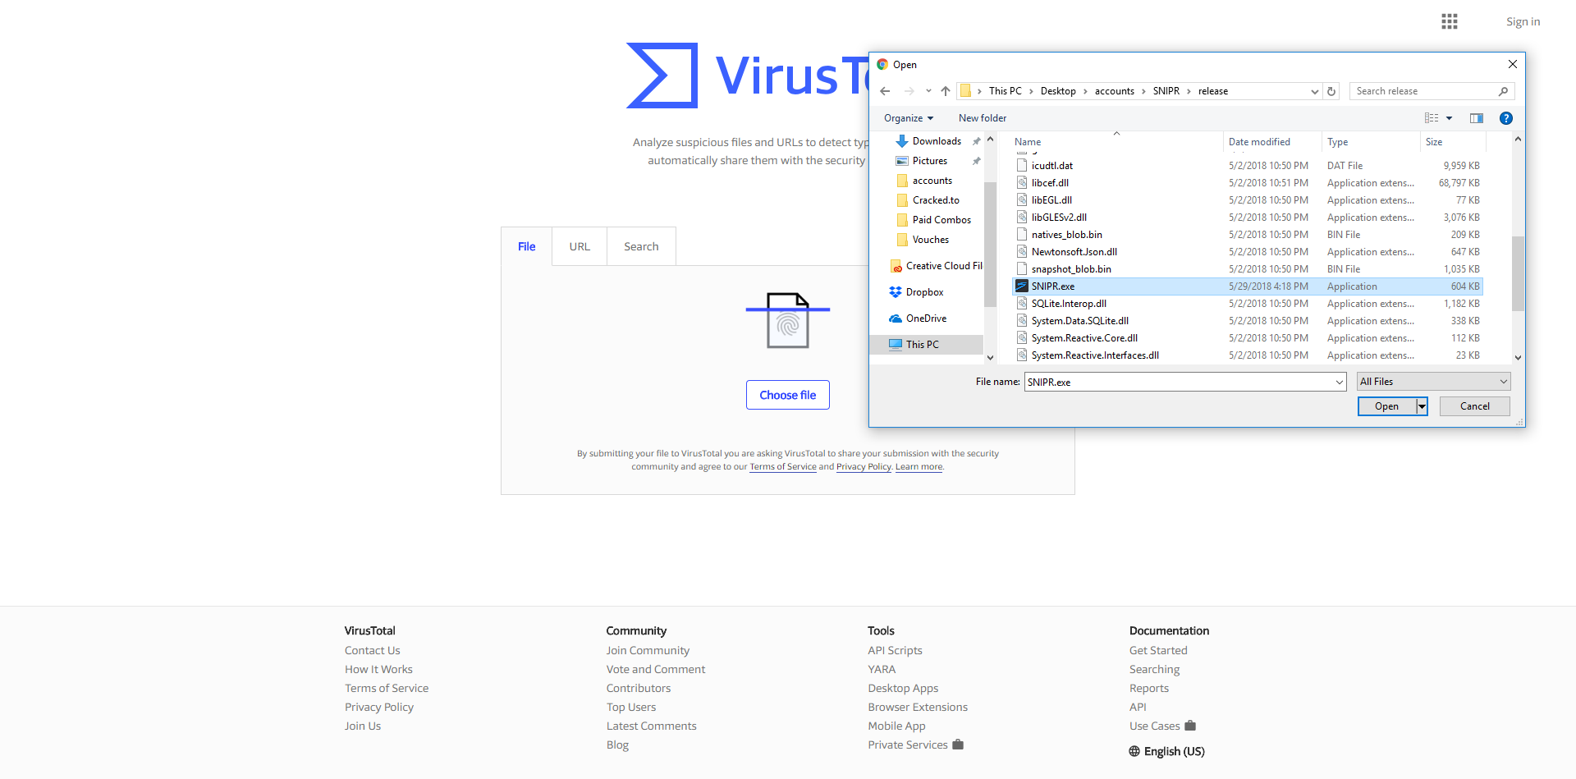The height and width of the screenshot is (779, 1576).
Task: Click the Choose file button
Action: click(x=788, y=395)
